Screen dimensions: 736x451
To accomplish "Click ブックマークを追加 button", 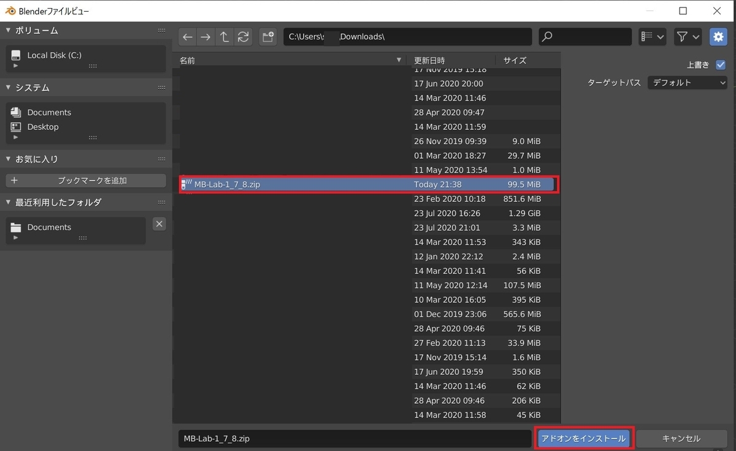I will [86, 180].
